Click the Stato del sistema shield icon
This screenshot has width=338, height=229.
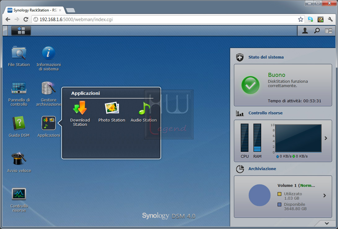tap(240, 57)
